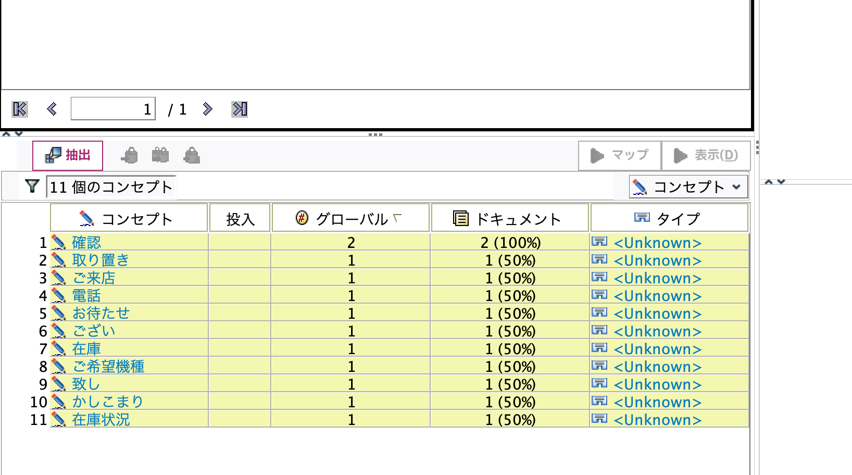Click the first grayed bag icon after 抽出
852x475 pixels.
(130, 155)
